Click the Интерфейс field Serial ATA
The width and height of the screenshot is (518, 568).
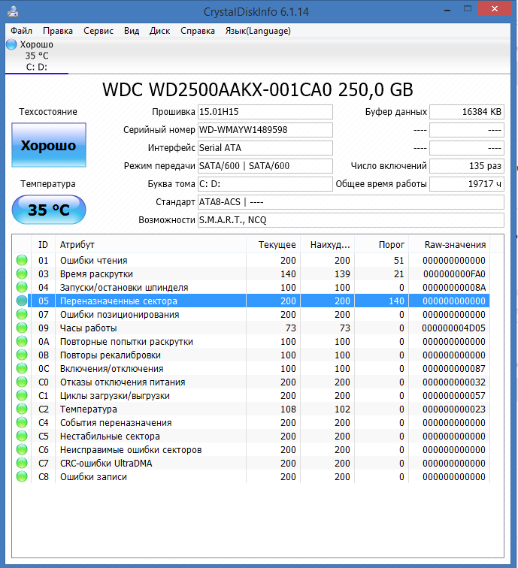[x=265, y=148]
